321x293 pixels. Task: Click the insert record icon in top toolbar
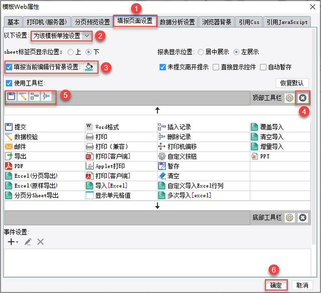34,96
